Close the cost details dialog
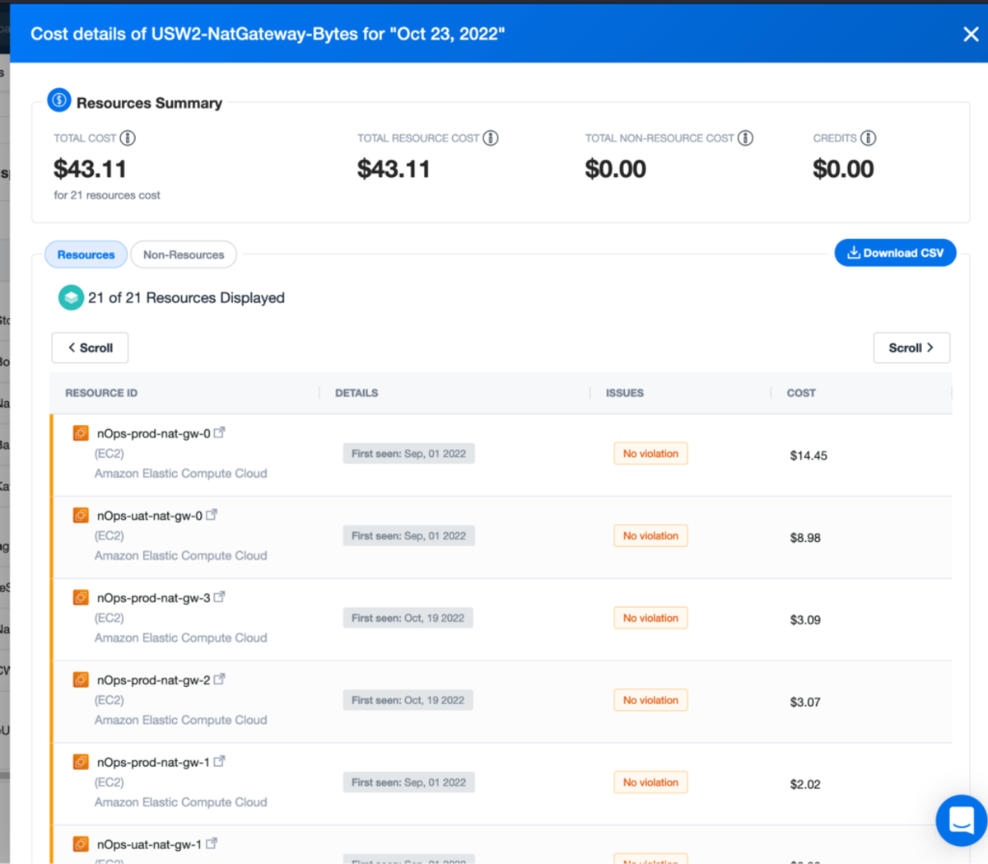Viewport: 988px width, 864px height. [x=971, y=34]
